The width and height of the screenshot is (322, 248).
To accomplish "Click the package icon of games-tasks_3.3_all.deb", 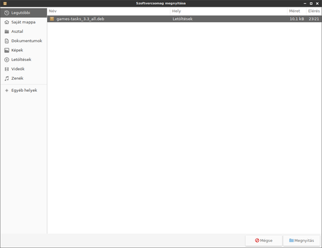I will (x=52, y=19).
